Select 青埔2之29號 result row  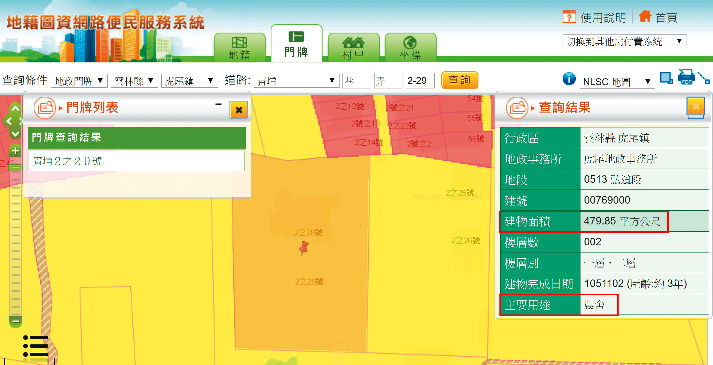(137, 161)
